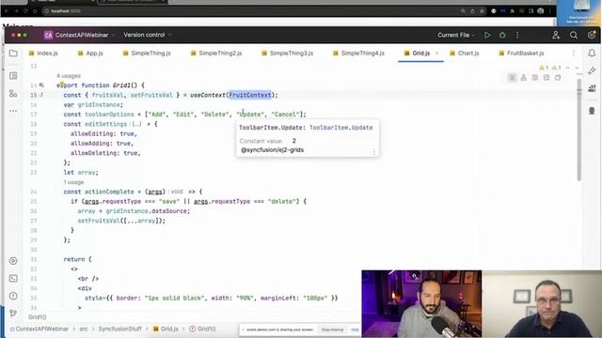Screen dimensions: 602x338
Task: Switch to Chart.js tab
Action: (x=465, y=54)
